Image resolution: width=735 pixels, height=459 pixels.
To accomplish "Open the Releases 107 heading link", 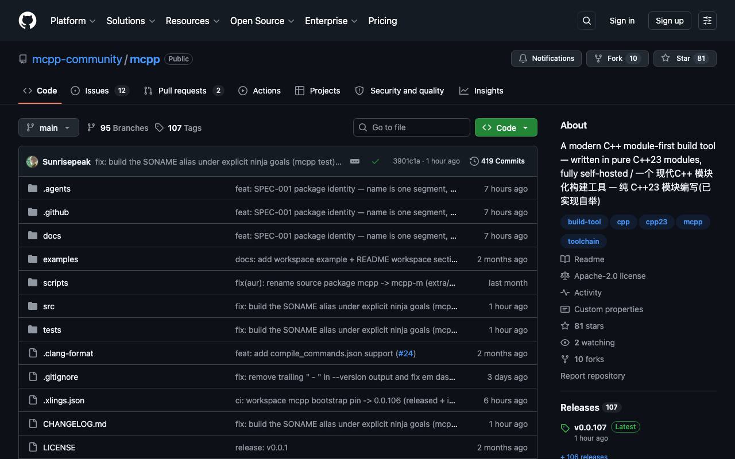I will (x=591, y=407).
